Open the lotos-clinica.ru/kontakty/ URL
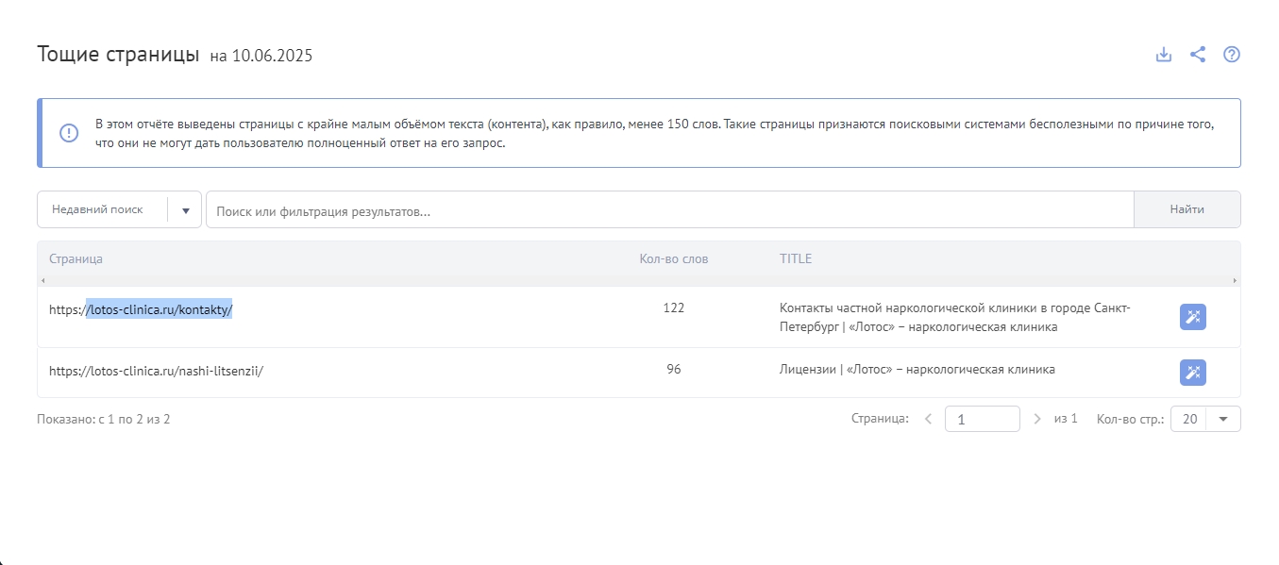1279x565 pixels. (141, 308)
